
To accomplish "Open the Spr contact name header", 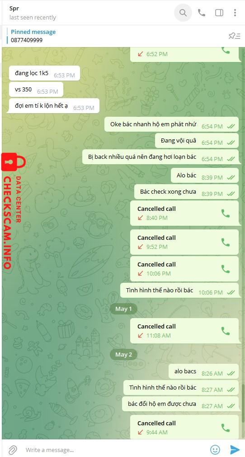I will tap(14, 9).
